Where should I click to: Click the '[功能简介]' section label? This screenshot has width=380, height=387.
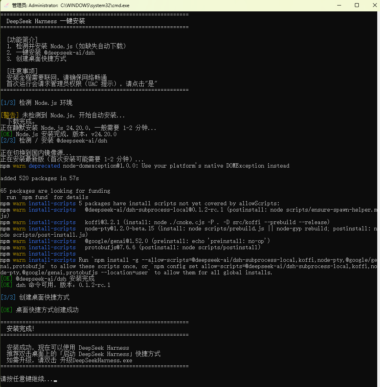(22, 40)
